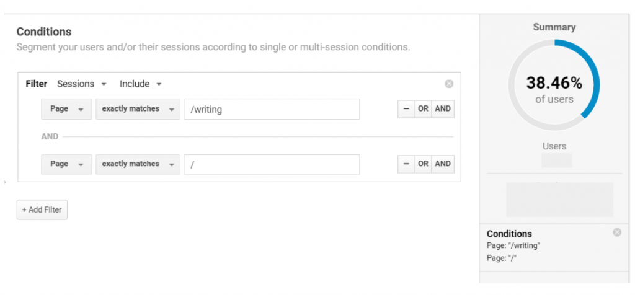635x295 pixels.
Task: Select the Conditions entry in Summary panel
Action: 510,234
